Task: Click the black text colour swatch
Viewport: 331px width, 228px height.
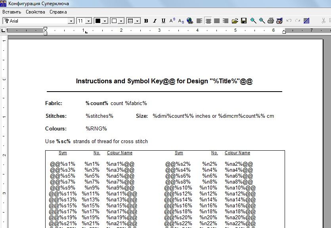Action: click(98, 21)
